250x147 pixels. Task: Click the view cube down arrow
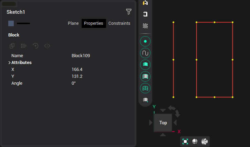tap(163, 135)
